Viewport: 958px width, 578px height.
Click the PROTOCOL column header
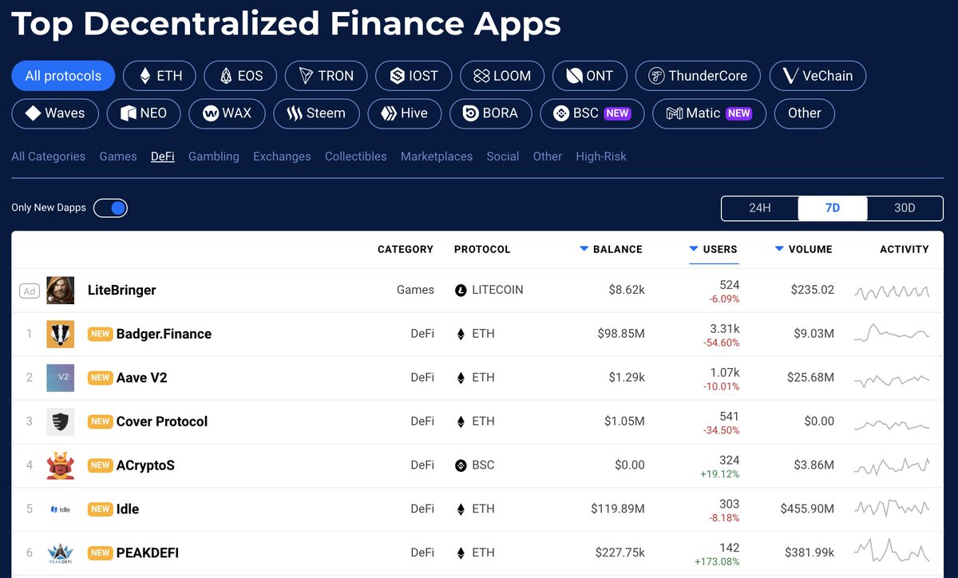(x=482, y=249)
